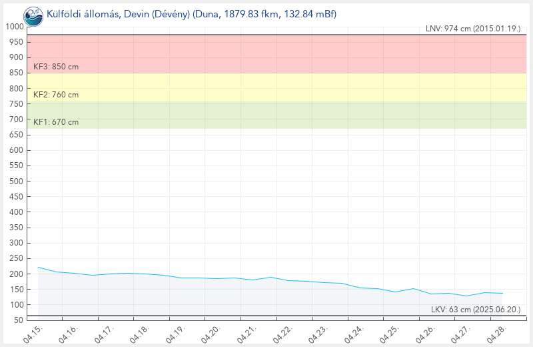Click the KF1: 670 cm threshold label
Viewport: 533px width, 347px height.
pyautogui.click(x=56, y=122)
